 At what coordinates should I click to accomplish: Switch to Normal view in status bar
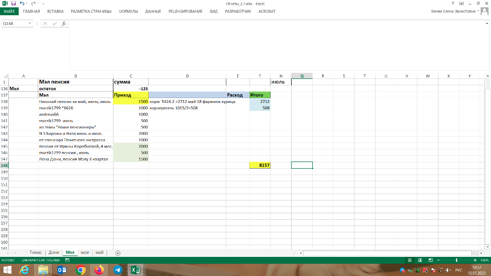pyautogui.click(x=409, y=260)
